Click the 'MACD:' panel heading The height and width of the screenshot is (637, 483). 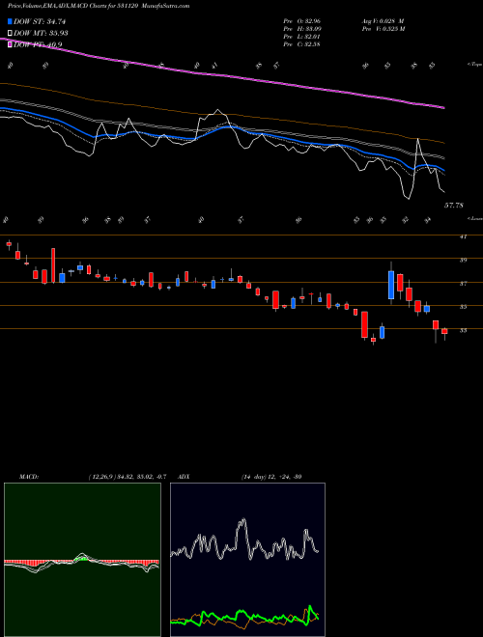coord(29,477)
